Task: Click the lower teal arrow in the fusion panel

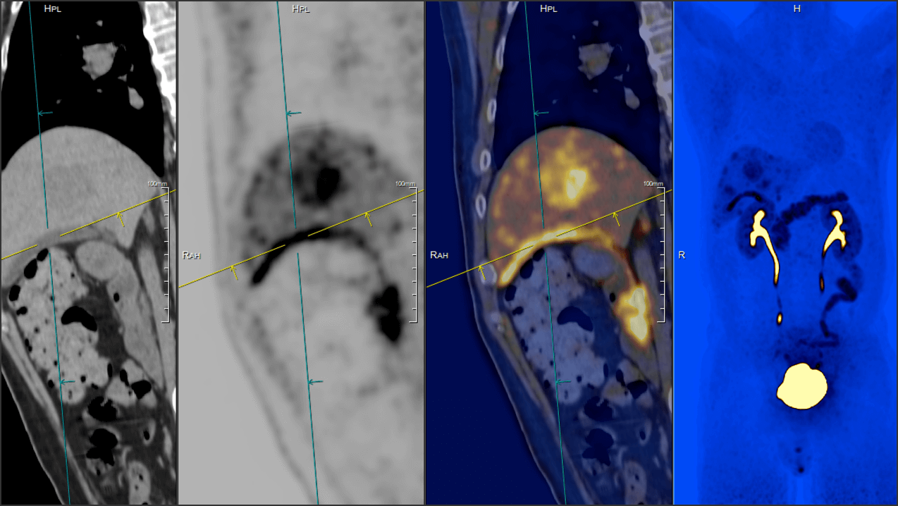Action: 558,381
